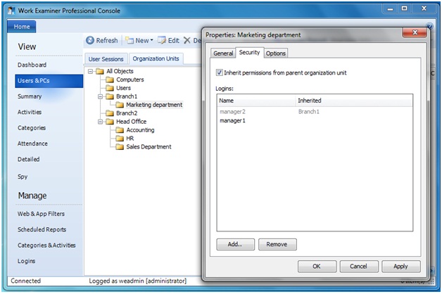Image resolution: width=442 pixels, height=294 pixels.
Task: Click the Connected status text
Action: (x=25, y=281)
